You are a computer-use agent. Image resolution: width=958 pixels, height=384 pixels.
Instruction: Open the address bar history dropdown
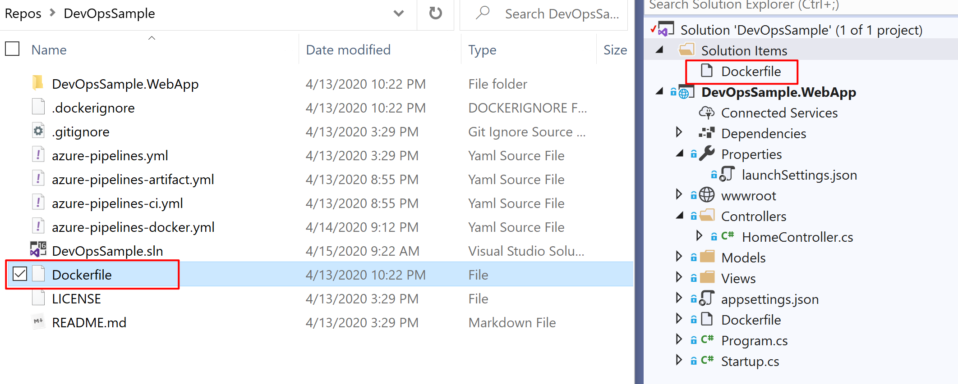(399, 14)
